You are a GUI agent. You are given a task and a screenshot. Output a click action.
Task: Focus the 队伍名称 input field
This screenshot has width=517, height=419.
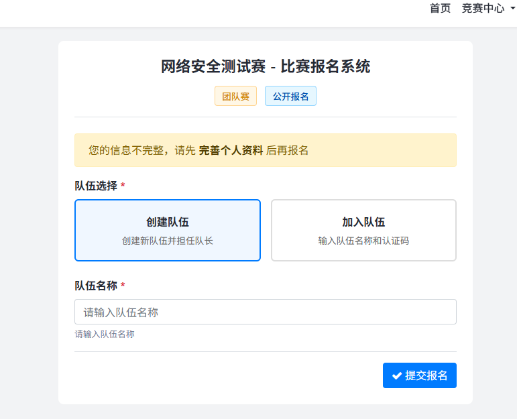click(266, 312)
